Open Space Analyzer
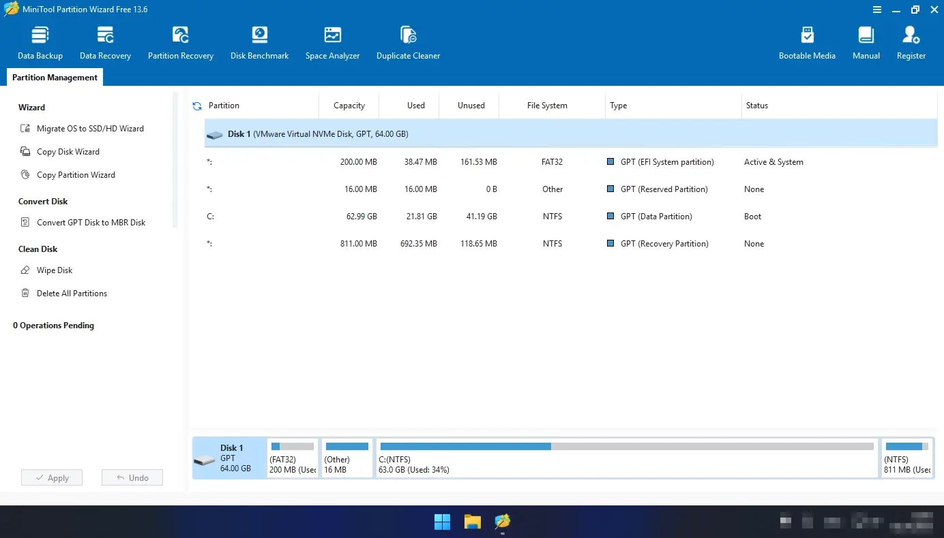The image size is (944, 538). (332, 43)
